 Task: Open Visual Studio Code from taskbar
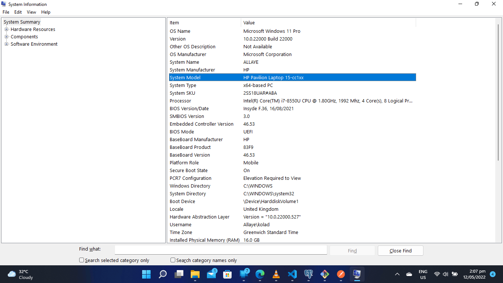(292, 274)
